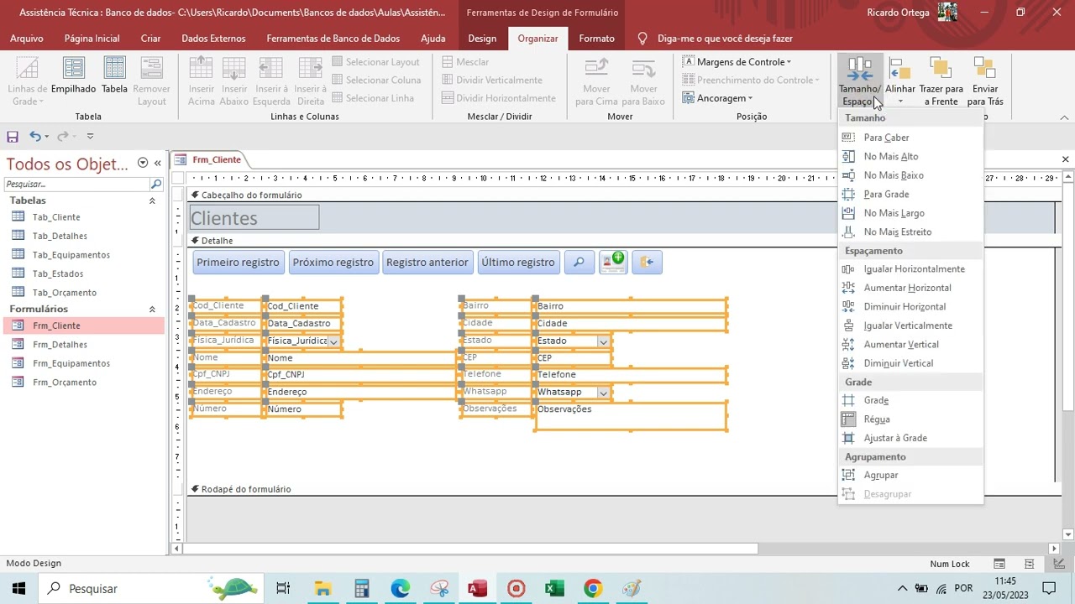Click the 'Registro anterior' form button
Viewport: 1075px width, 604px height.
point(427,263)
